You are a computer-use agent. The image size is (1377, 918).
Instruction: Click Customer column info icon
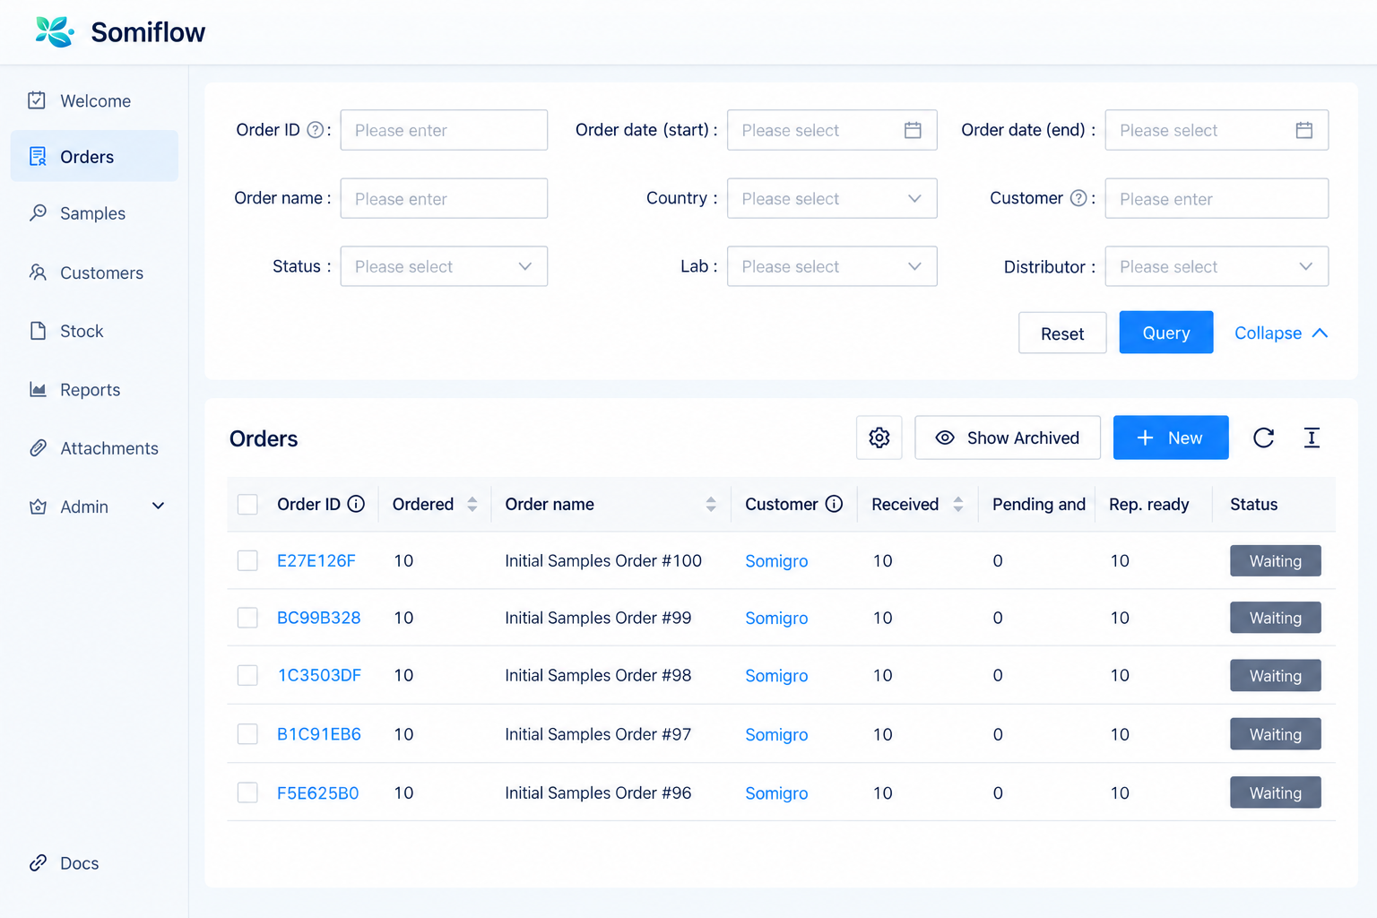tap(834, 504)
